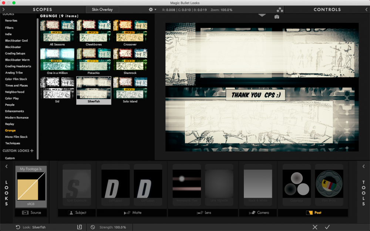Open the Times and Places category
This screenshot has height=231, width=370.
coord(17,85)
